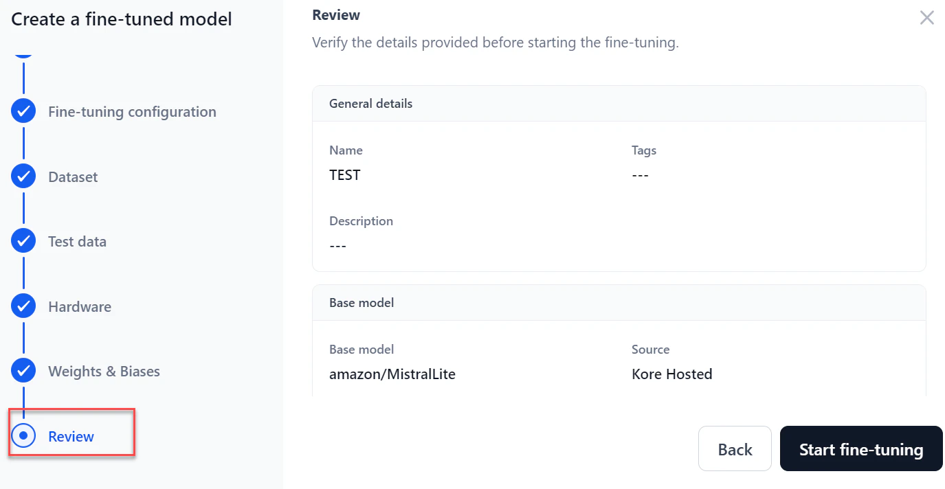Collapse the General details panel
The height and width of the screenshot is (489, 945).
[370, 103]
